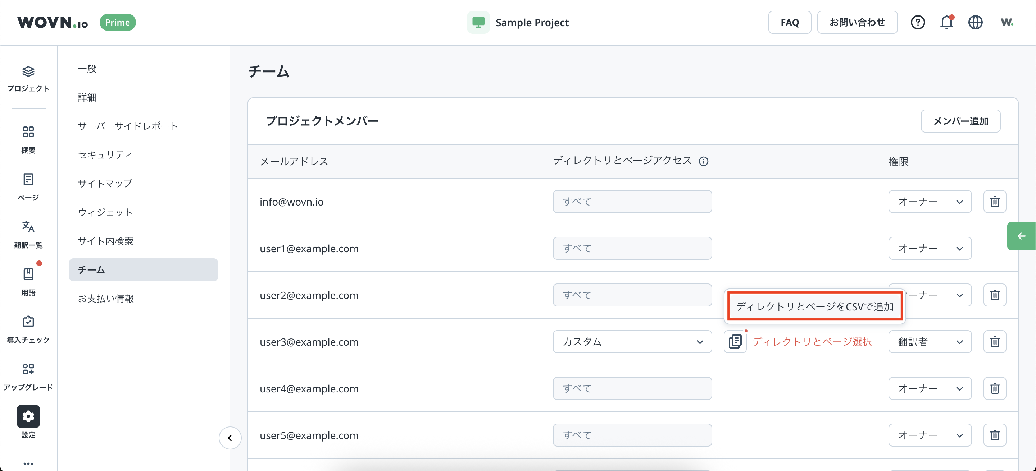The width and height of the screenshot is (1036, 471).
Task: Expand the カスタム access dropdown for user3
Action: 632,342
